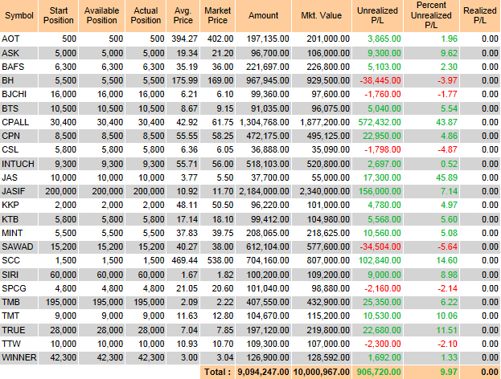Sort by the Symbol column header

pos(18,16)
